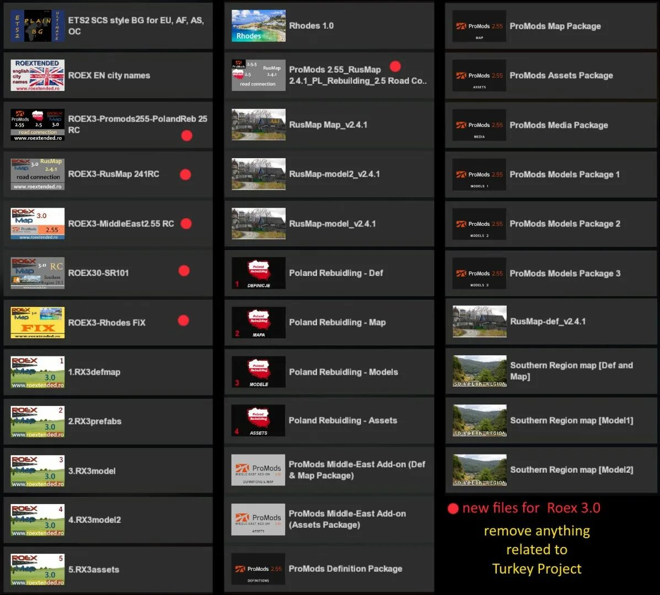Click the Rhodes 1.0 beach thumbnail

tap(259, 26)
